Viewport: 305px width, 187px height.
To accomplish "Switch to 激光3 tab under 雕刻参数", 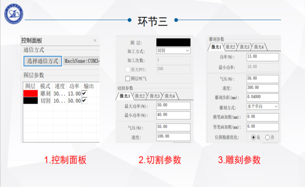I will (245, 47).
